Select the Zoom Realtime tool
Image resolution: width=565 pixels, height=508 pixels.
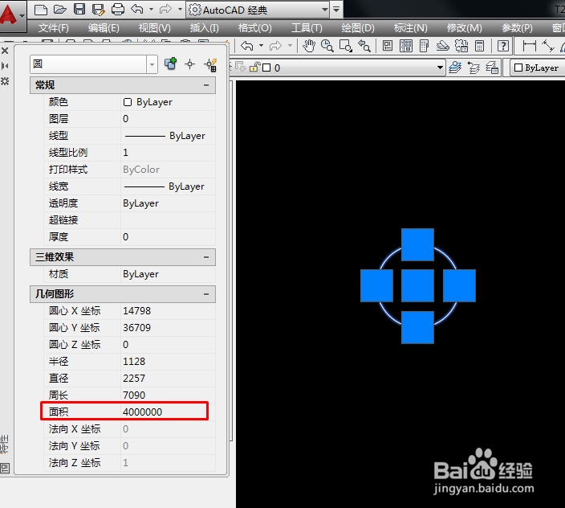point(327,46)
